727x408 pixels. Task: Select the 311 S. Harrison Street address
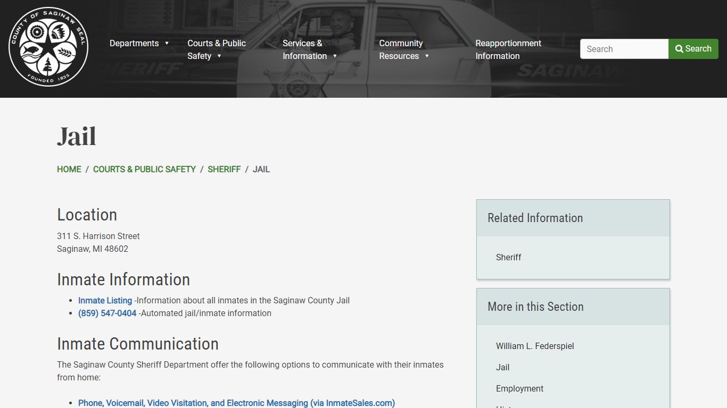click(x=98, y=236)
